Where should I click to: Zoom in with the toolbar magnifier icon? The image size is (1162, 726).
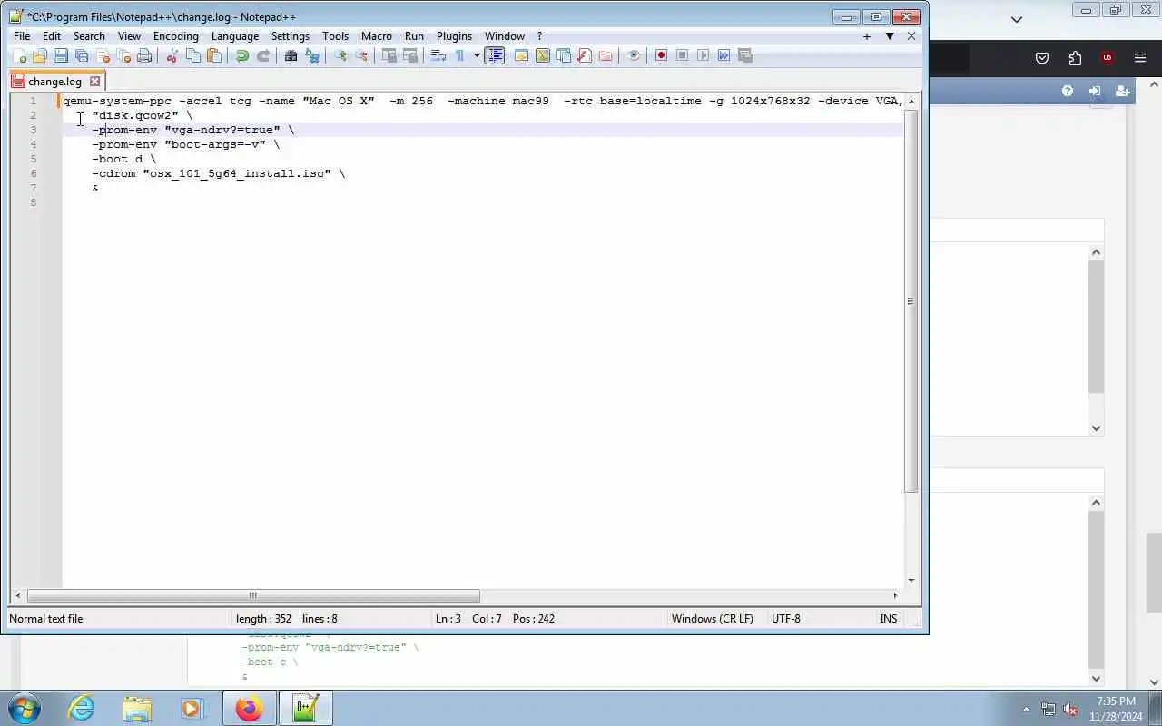340,55
